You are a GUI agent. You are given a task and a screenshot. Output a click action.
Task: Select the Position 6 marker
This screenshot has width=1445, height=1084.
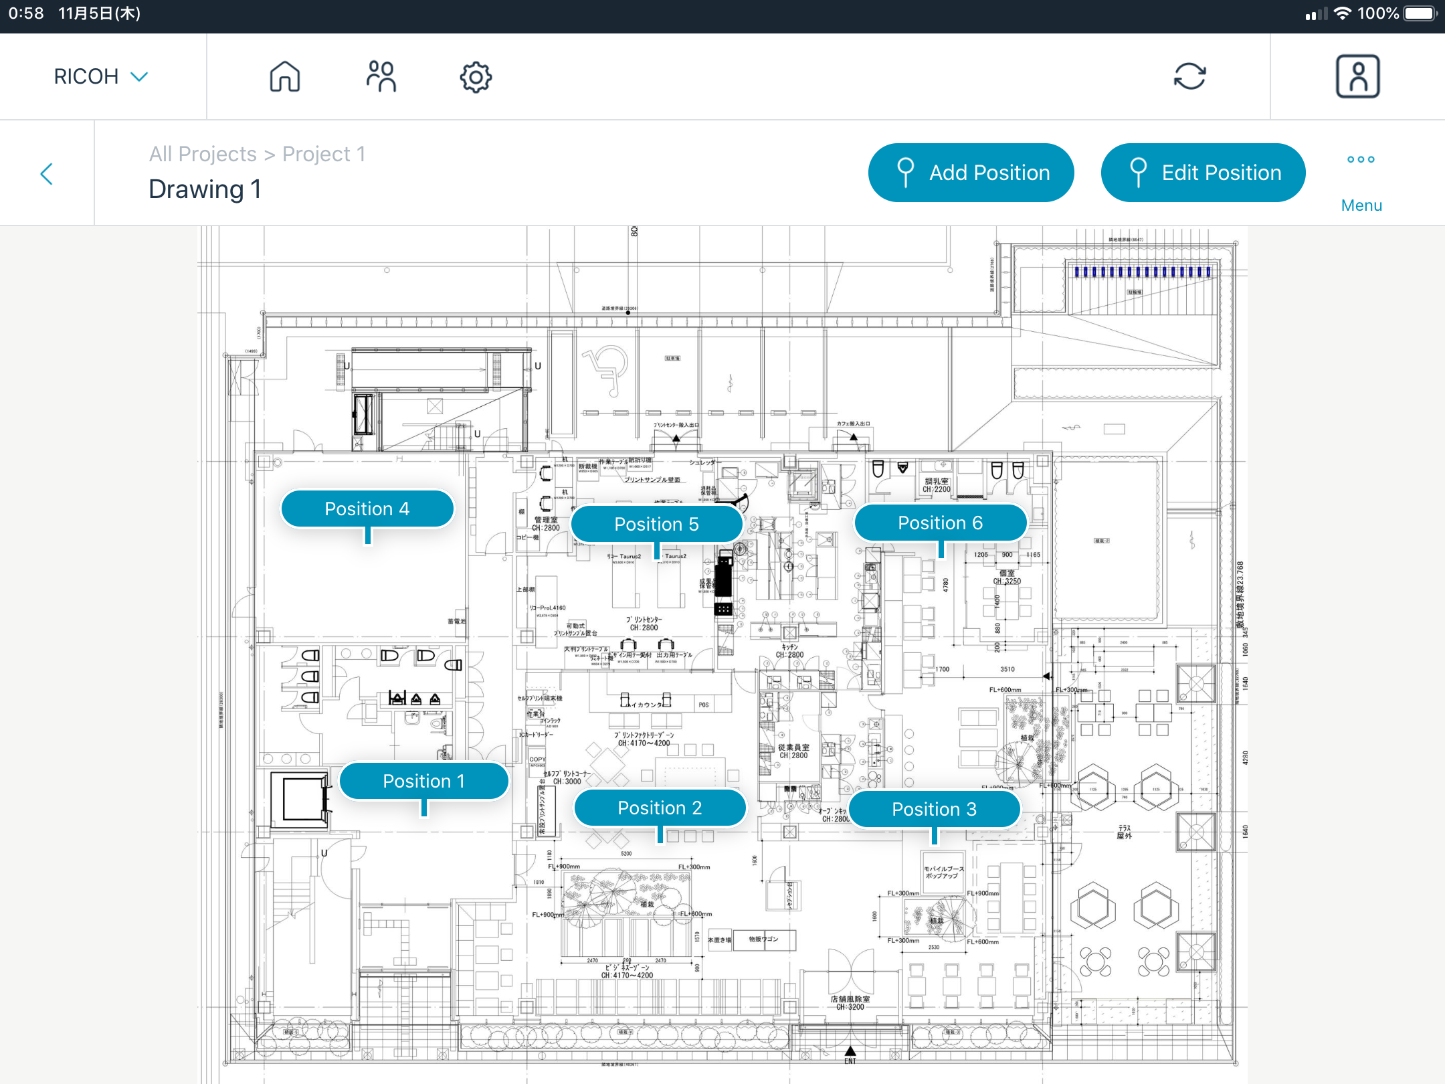tap(940, 523)
